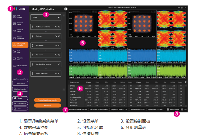
Task: Grab the CoRx auto calibrate drag handle
Action: click(x=33, y=27)
